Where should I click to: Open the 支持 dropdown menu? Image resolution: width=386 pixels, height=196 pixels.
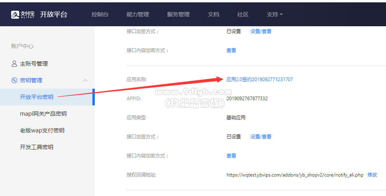274,14
